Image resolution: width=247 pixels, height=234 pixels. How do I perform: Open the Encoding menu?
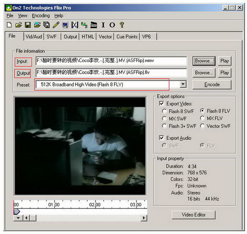(41, 16)
